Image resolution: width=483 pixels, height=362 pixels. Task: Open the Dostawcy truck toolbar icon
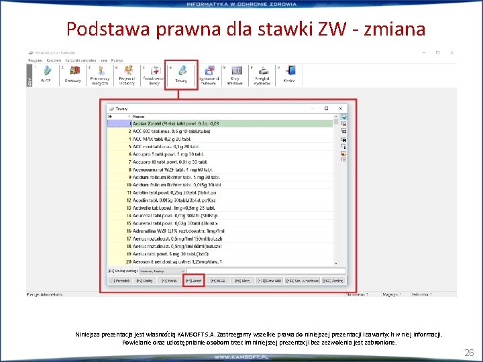click(73, 75)
